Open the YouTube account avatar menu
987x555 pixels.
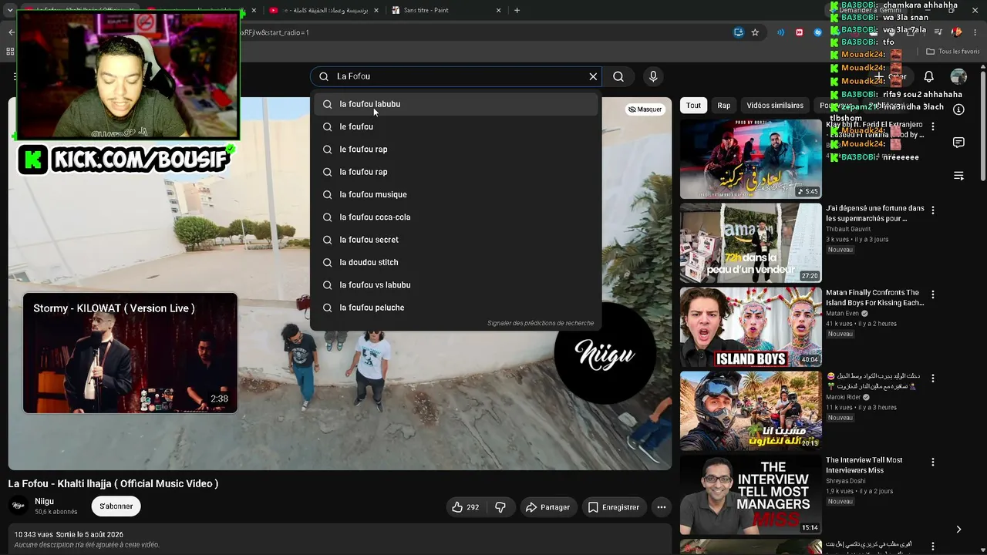pos(958,76)
